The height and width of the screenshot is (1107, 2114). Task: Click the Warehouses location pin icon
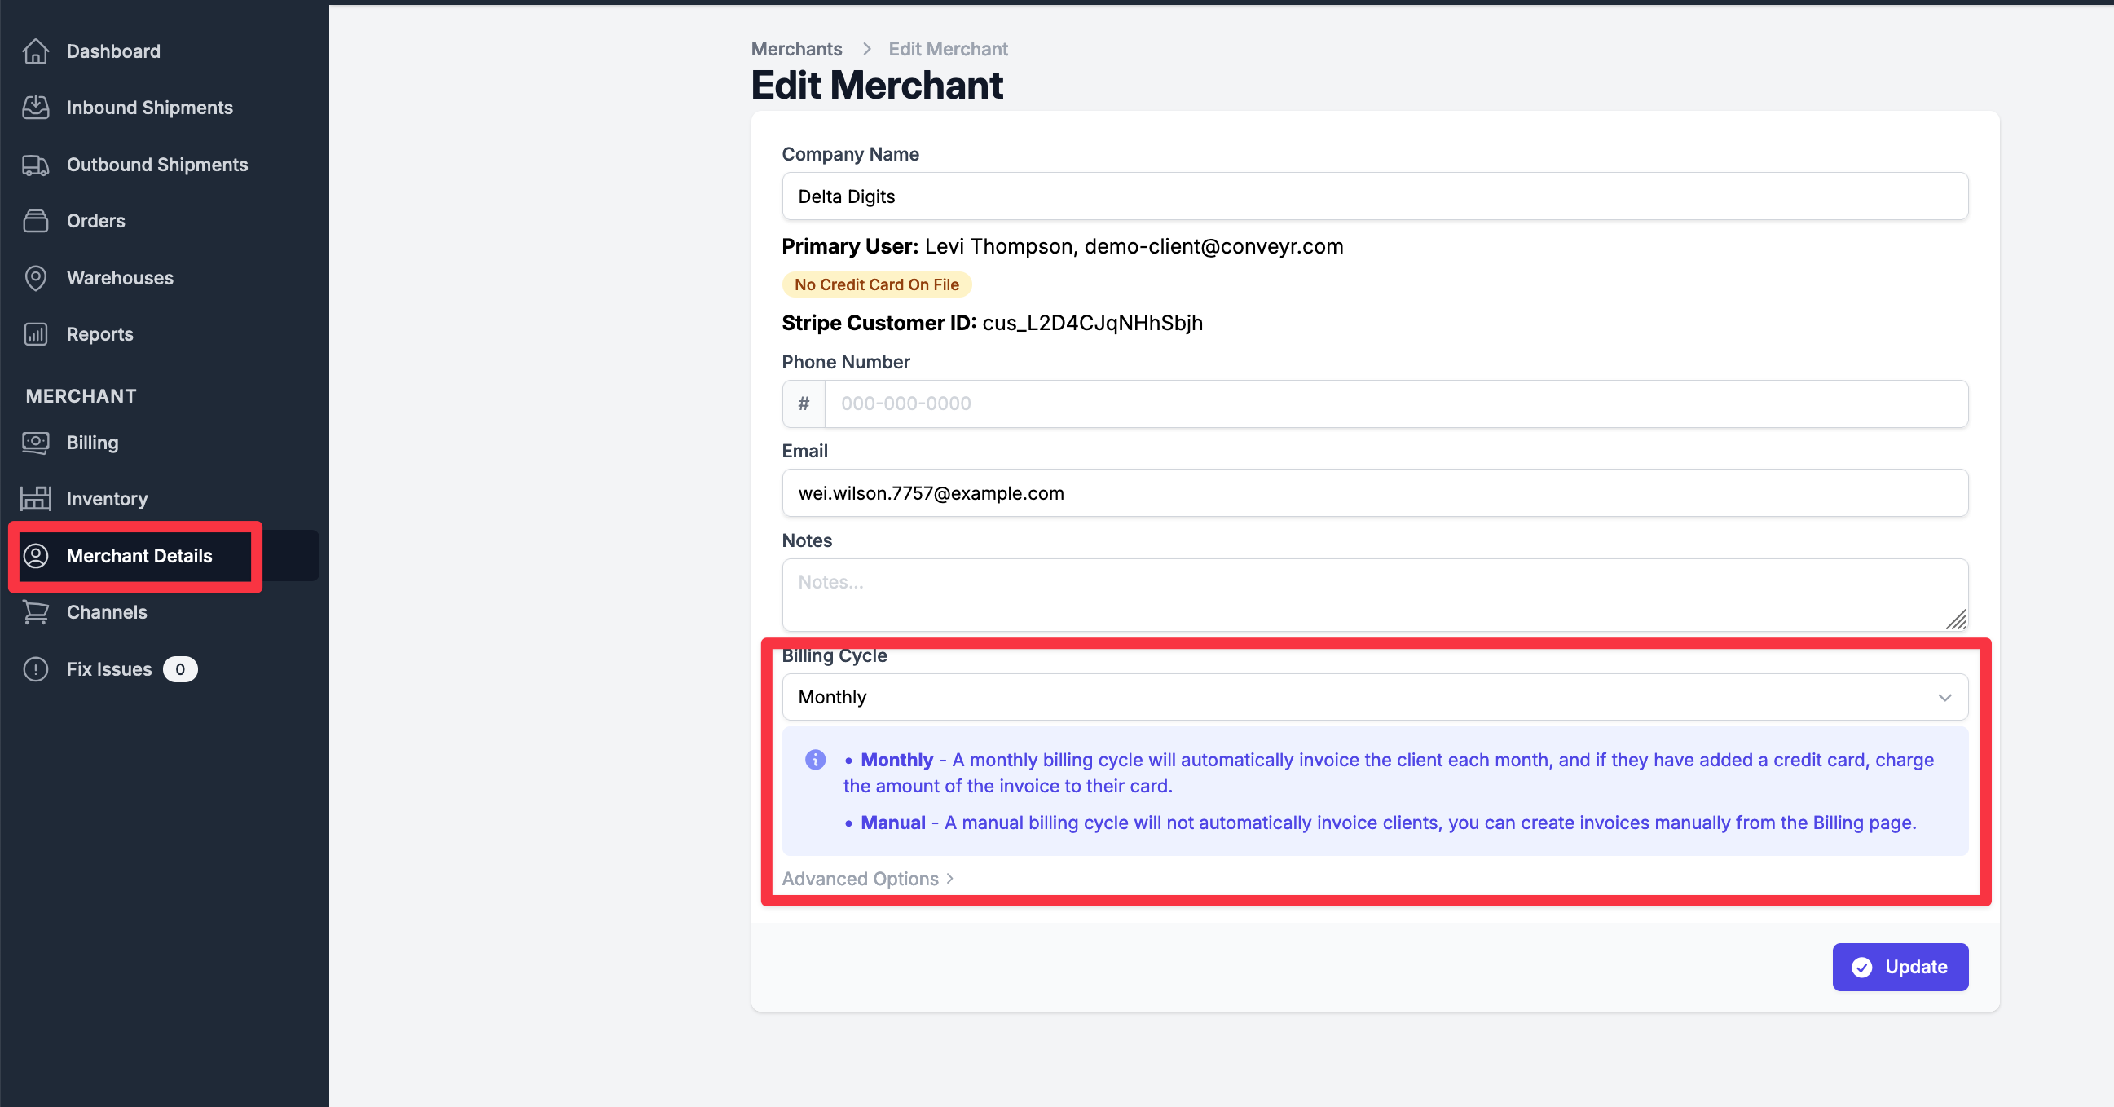35,278
